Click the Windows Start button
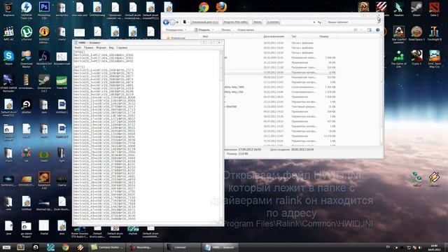This screenshot has width=448, height=252. 6,247
